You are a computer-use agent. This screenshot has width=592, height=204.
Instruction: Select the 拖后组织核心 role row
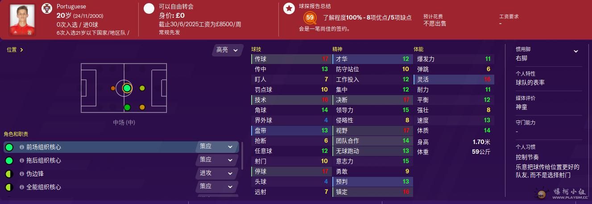[x=121, y=160]
